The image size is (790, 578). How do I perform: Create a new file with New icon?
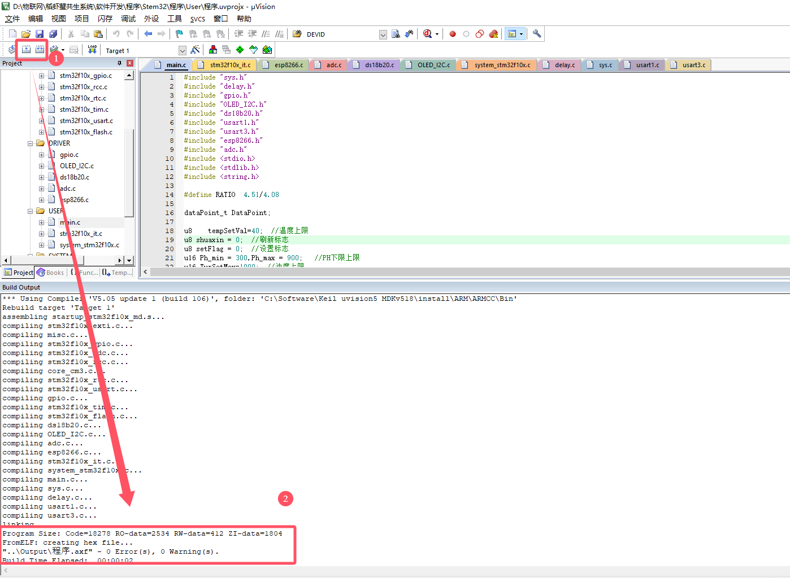(x=12, y=34)
